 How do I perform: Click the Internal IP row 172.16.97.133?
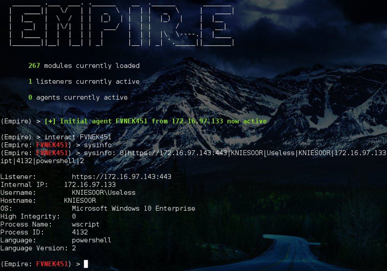point(58,184)
